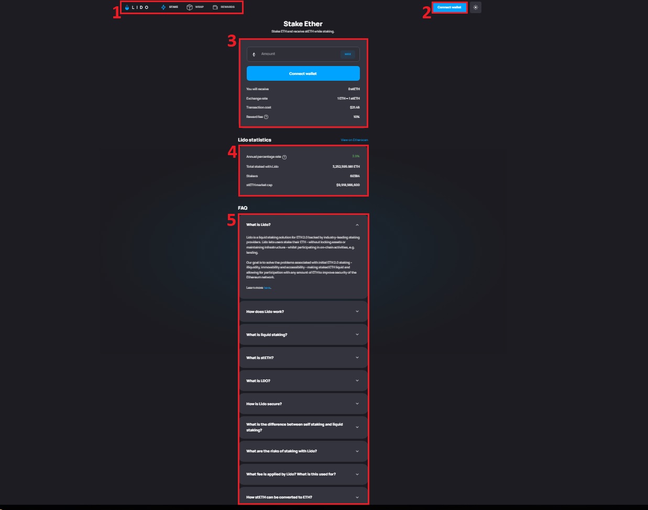Follow the "here" link after Learn more
The height and width of the screenshot is (510, 648).
coord(267,288)
